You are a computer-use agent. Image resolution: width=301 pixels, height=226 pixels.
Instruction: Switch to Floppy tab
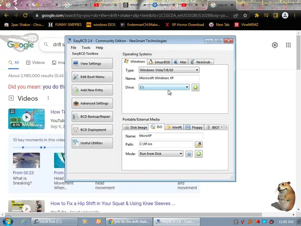194,127
